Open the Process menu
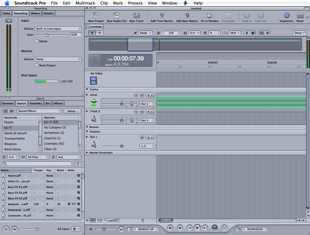The width and height of the screenshot is (310, 235). coord(135,3)
